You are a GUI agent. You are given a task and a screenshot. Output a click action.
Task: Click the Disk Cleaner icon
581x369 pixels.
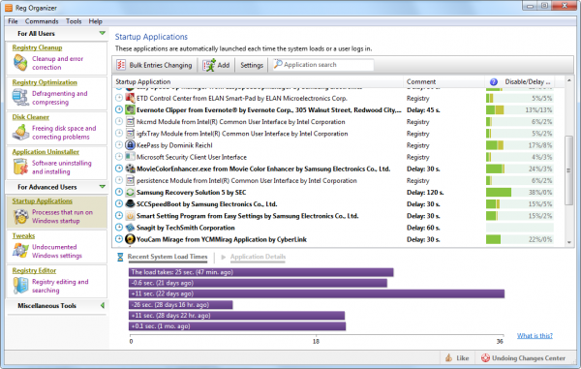(20, 133)
